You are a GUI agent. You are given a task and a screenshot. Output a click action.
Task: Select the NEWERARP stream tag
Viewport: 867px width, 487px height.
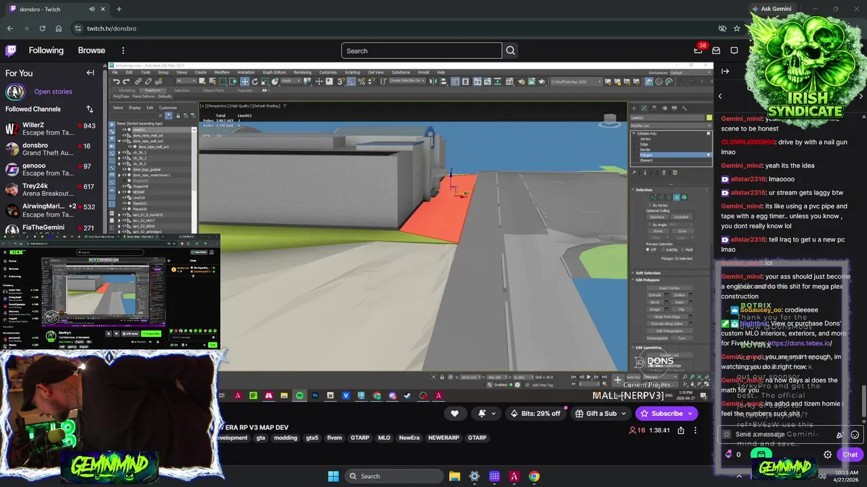coord(444,438)
